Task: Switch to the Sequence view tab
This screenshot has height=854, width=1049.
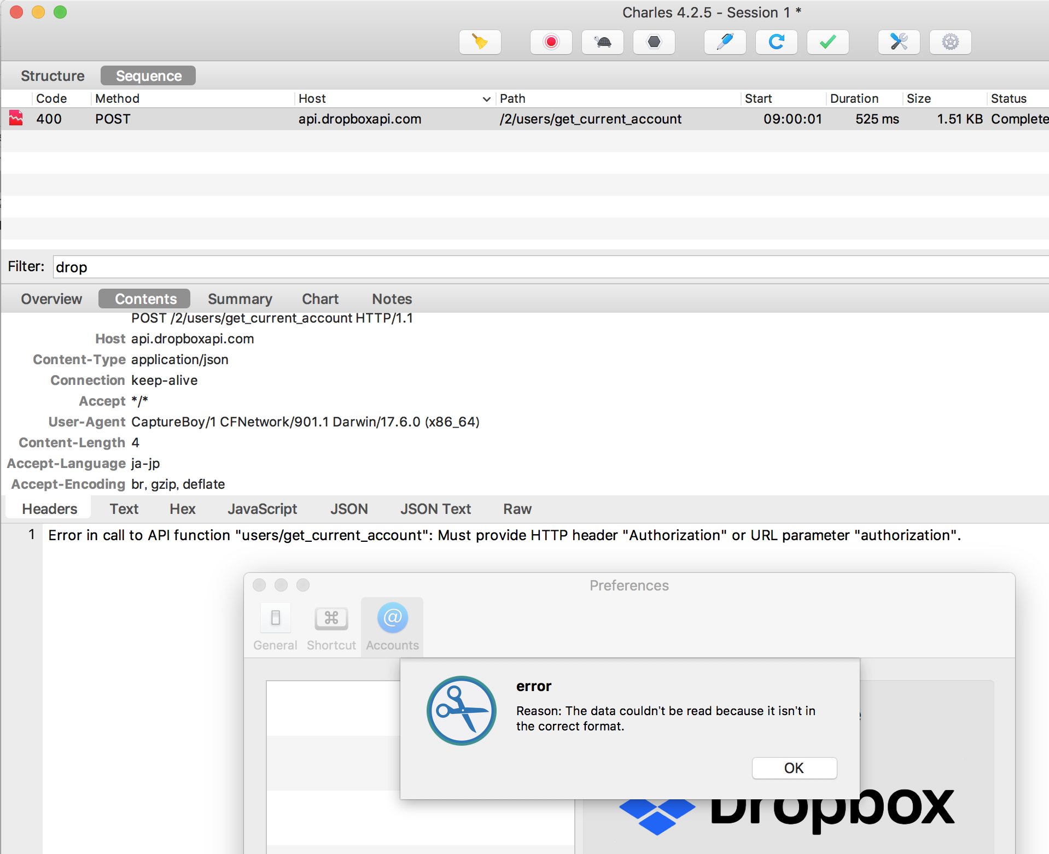Action: click(148, 75)
